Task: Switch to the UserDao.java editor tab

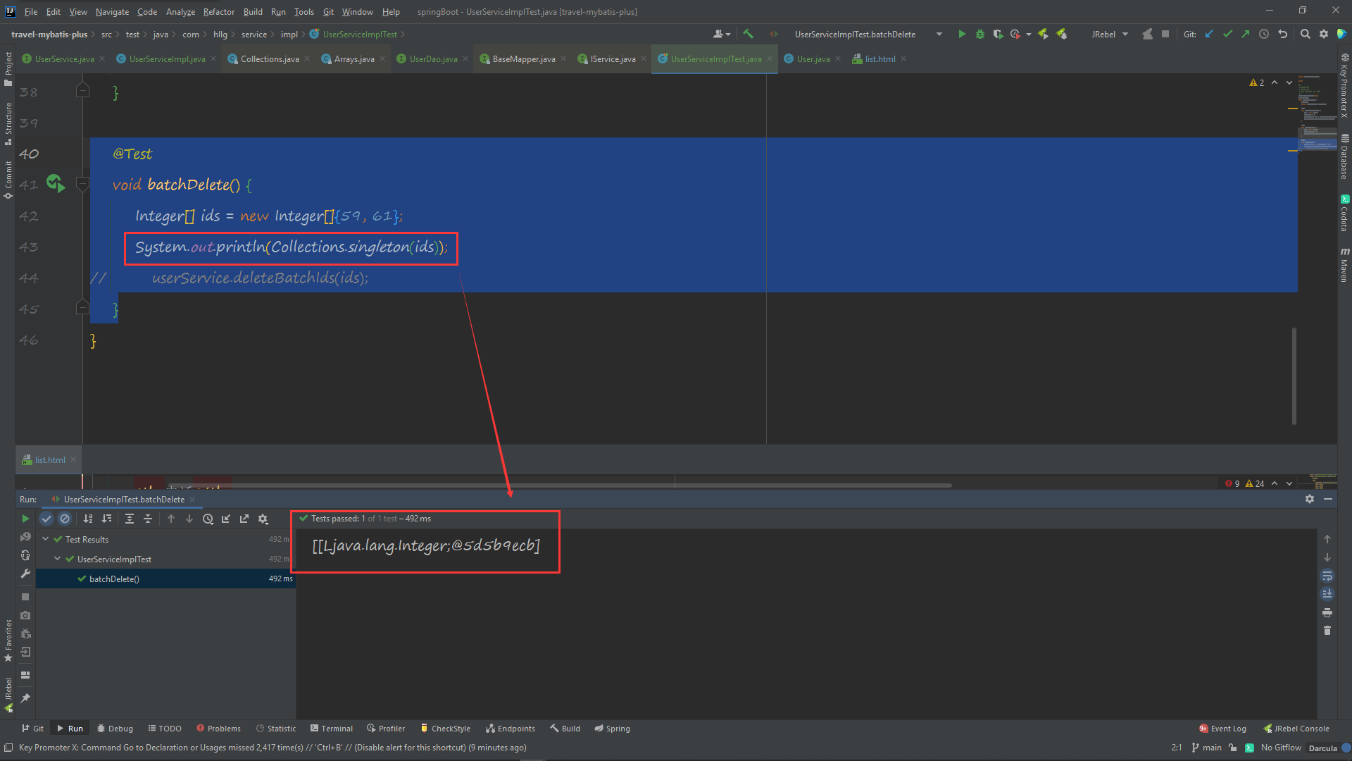Action: tap(433, 58)
